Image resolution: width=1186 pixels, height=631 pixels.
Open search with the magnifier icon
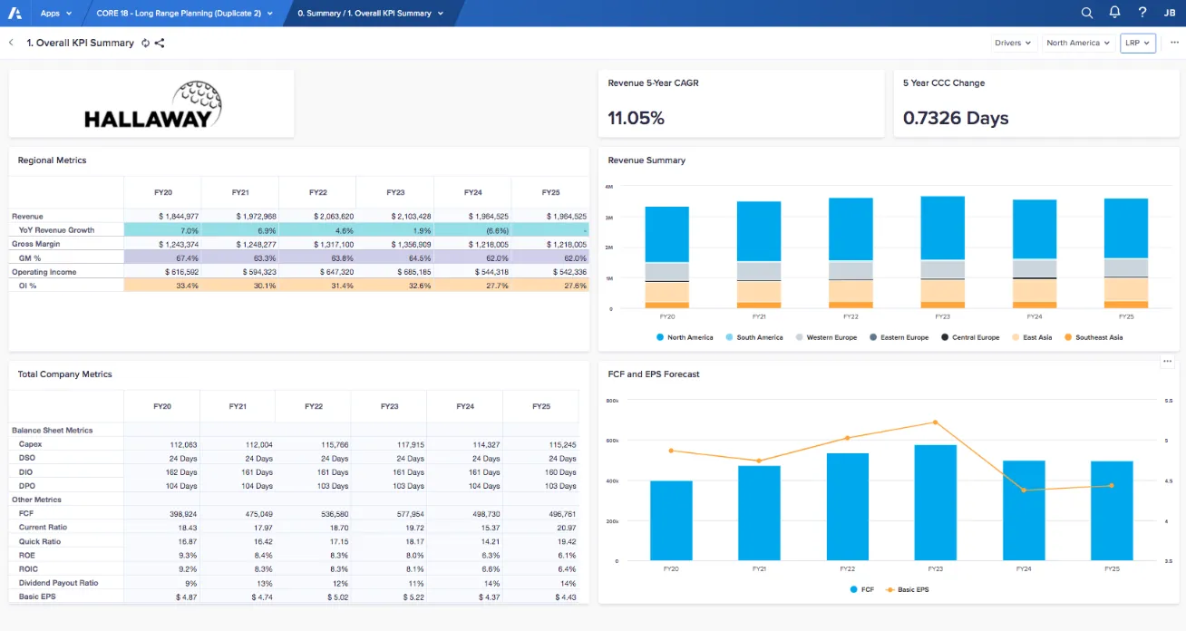click(1087, 13)
